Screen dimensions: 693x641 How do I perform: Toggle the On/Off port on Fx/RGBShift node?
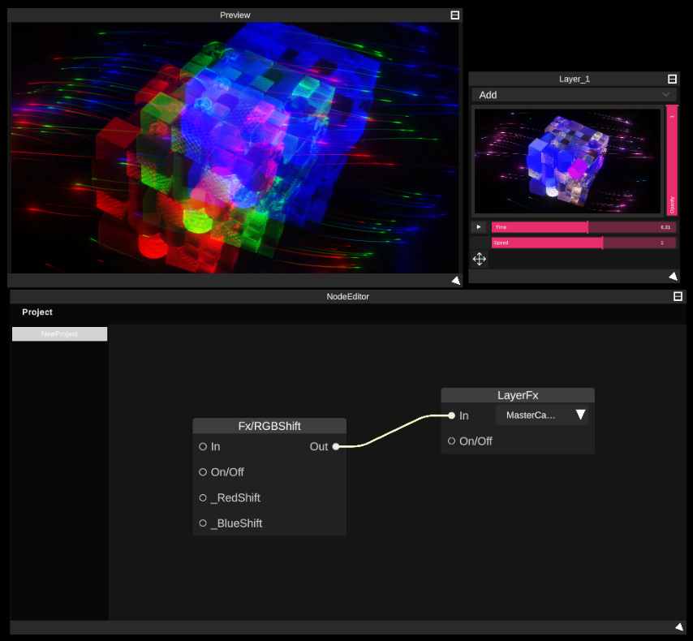tap(203, 471)
